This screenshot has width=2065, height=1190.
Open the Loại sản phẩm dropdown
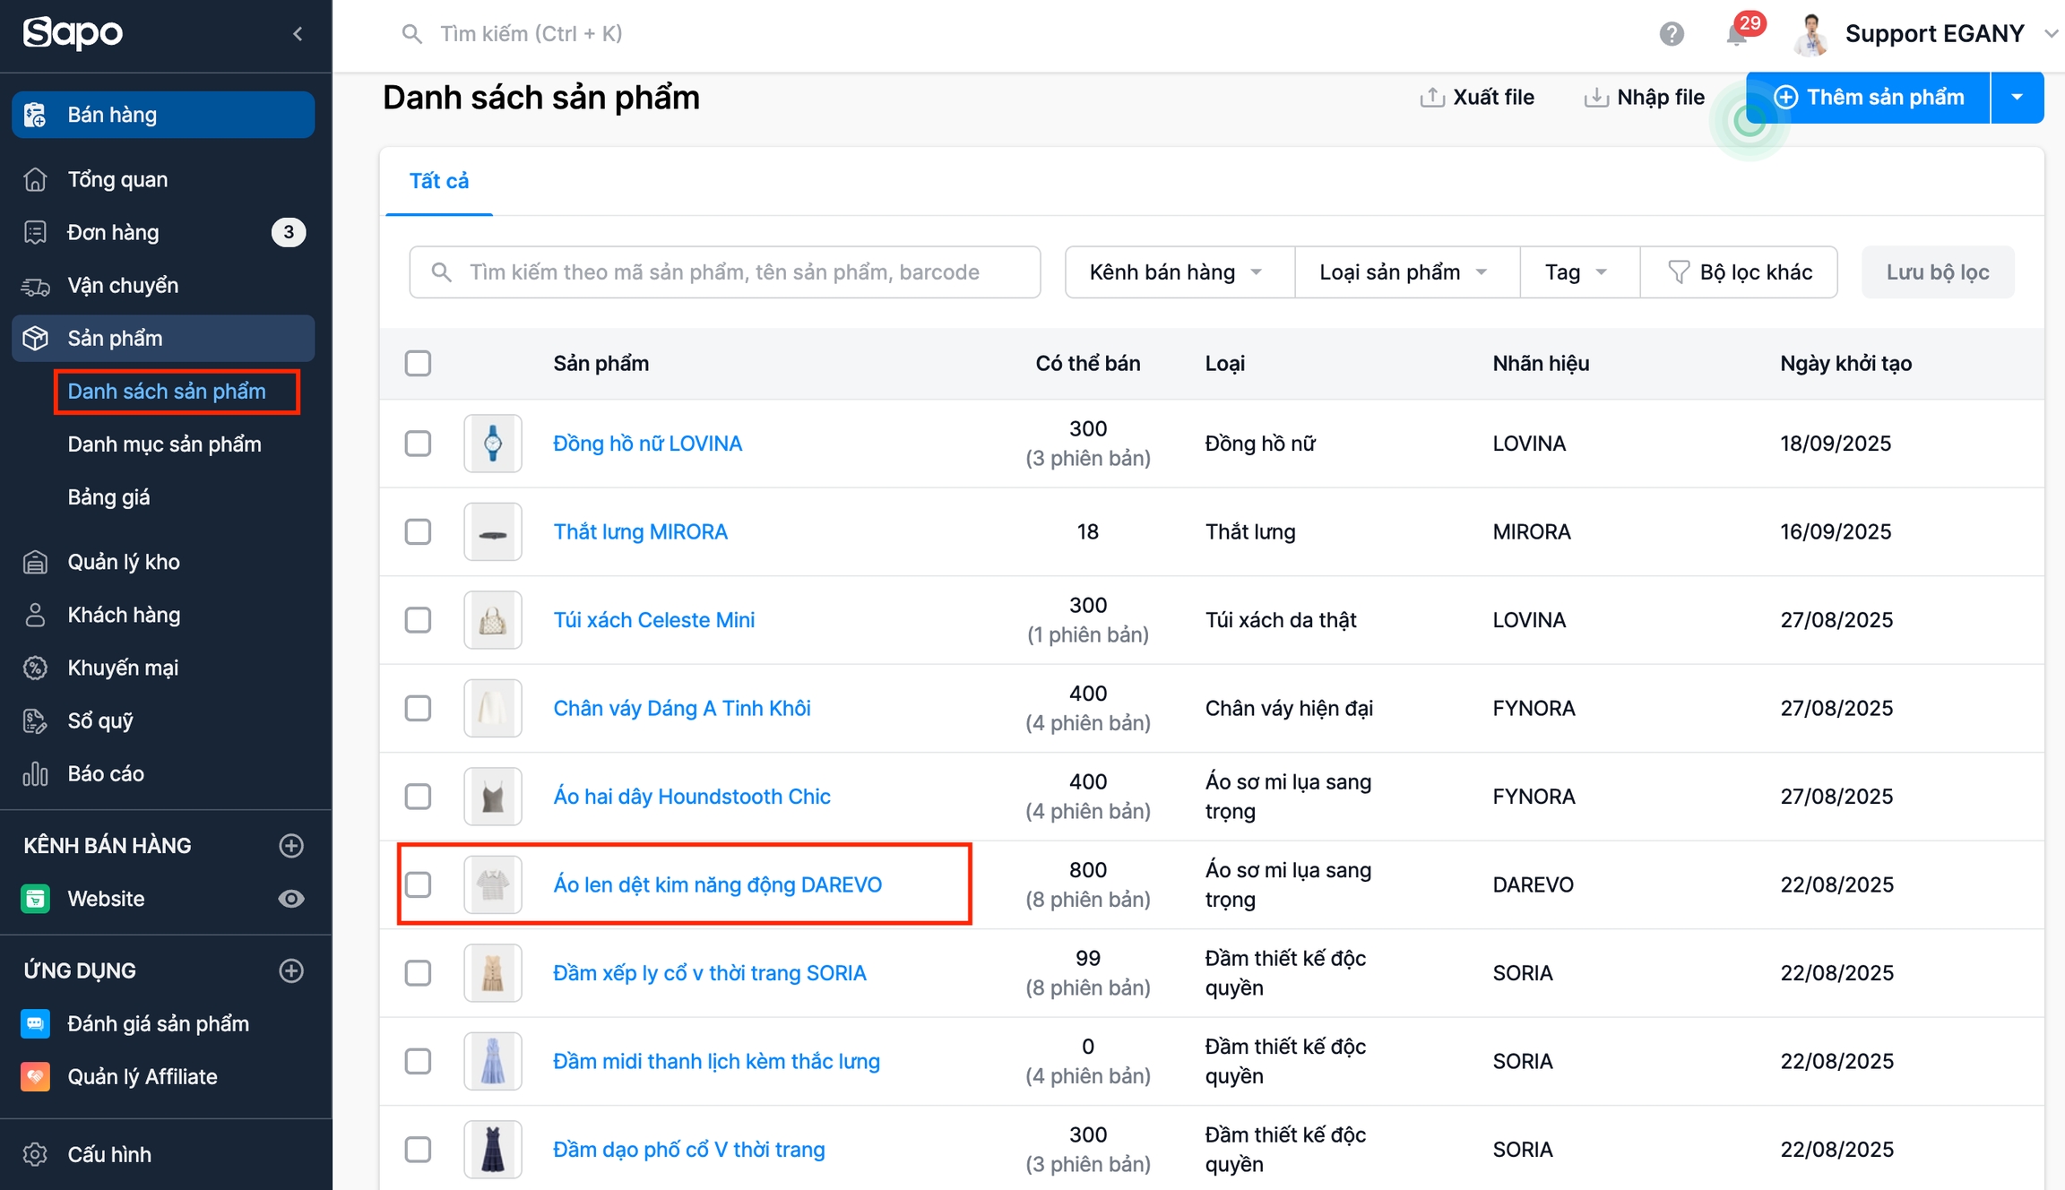pos(1404,272)
